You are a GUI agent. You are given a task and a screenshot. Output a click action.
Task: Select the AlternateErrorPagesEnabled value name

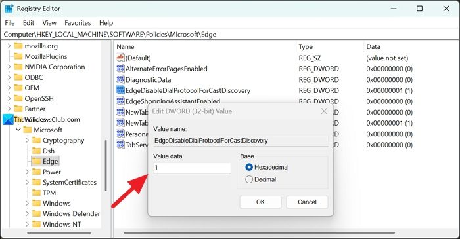(x=166, y=69)
